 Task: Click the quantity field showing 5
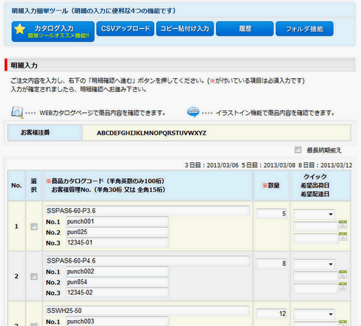pyautogui.click(x=272, y=214)
